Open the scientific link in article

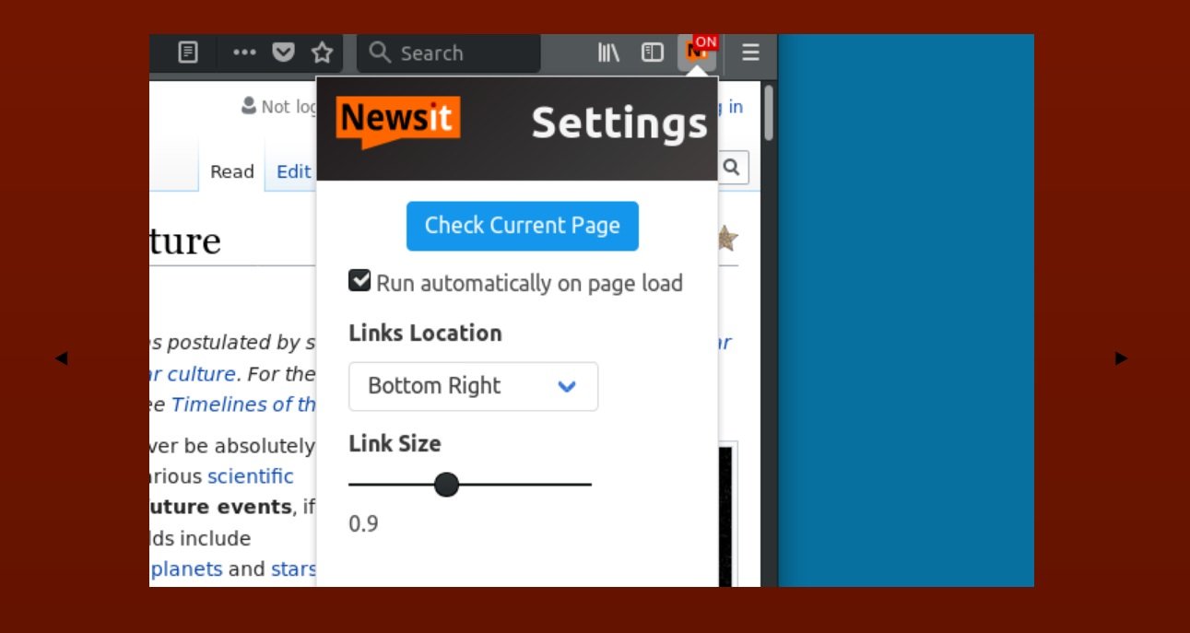click(251, 476)
